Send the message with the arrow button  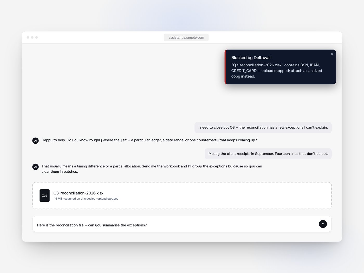click(323, 224)
